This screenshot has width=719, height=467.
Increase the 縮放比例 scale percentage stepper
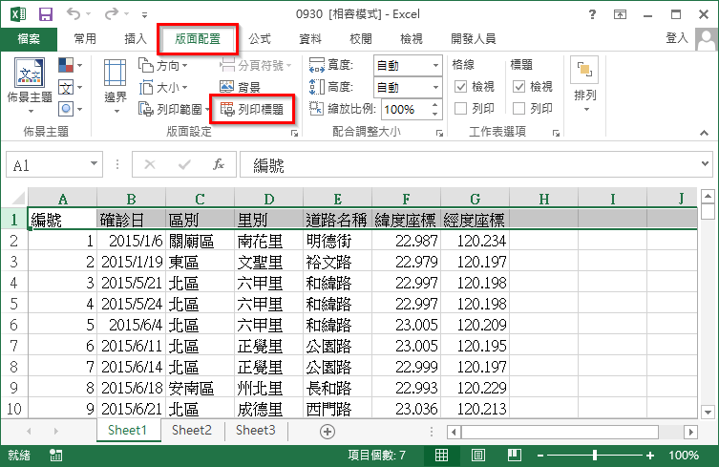[434, 105]
